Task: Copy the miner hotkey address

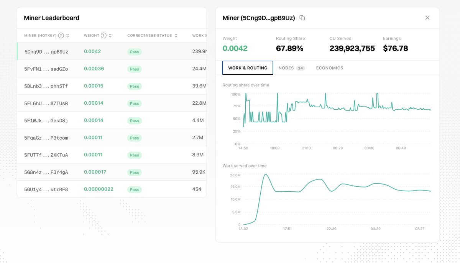Action: pos(302,18)
